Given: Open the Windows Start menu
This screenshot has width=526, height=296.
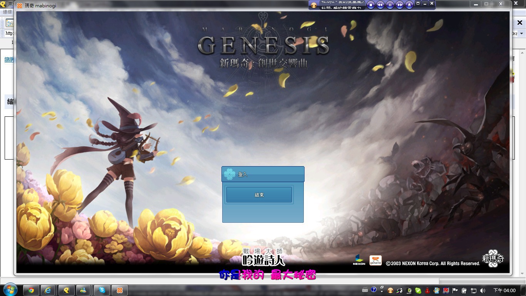Looking at the screenshot, I should pyautogui.click(x=10, y=290).
